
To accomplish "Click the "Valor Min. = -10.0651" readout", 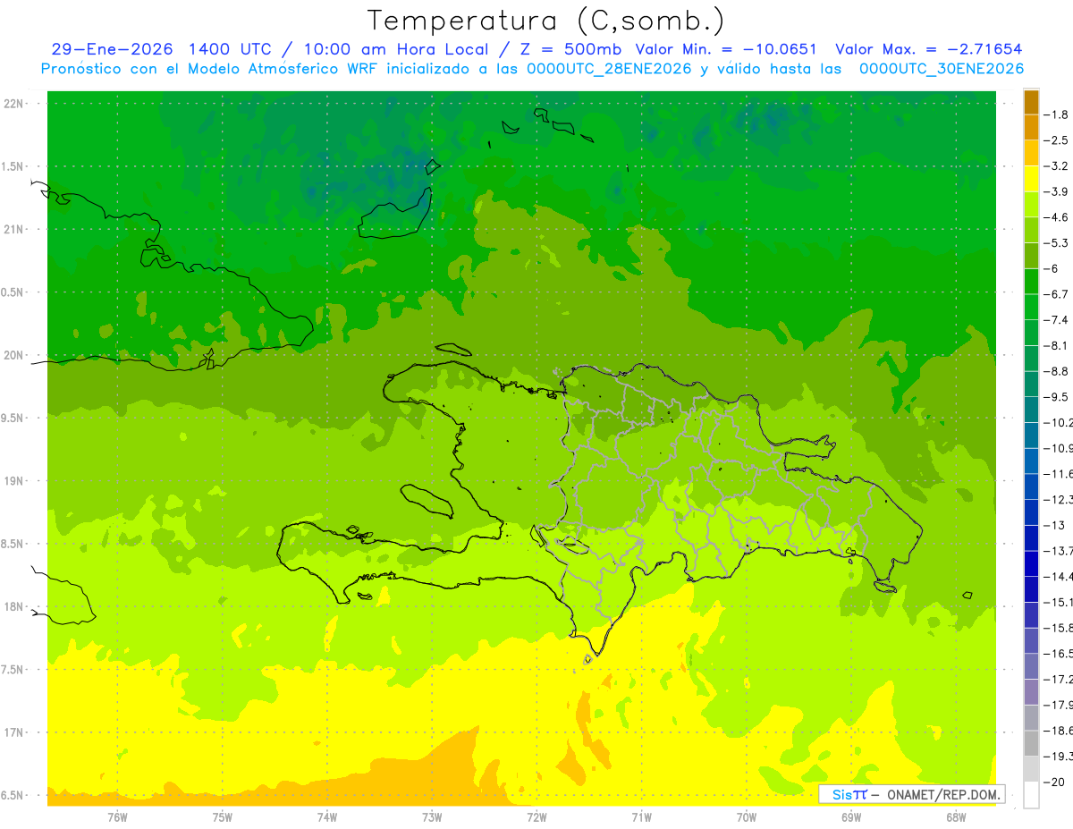I will (725, 49).
